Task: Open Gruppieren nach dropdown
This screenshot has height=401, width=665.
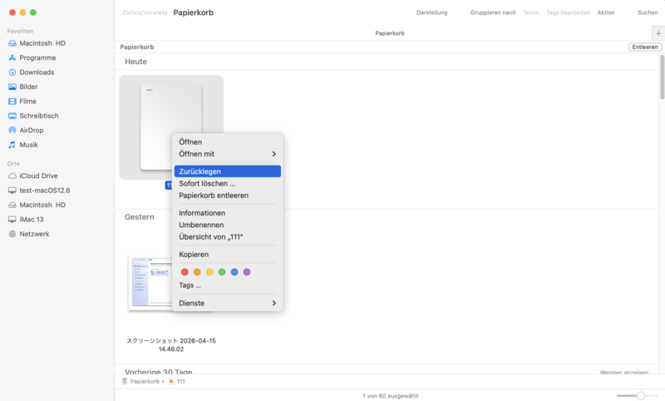Action: 492,12
